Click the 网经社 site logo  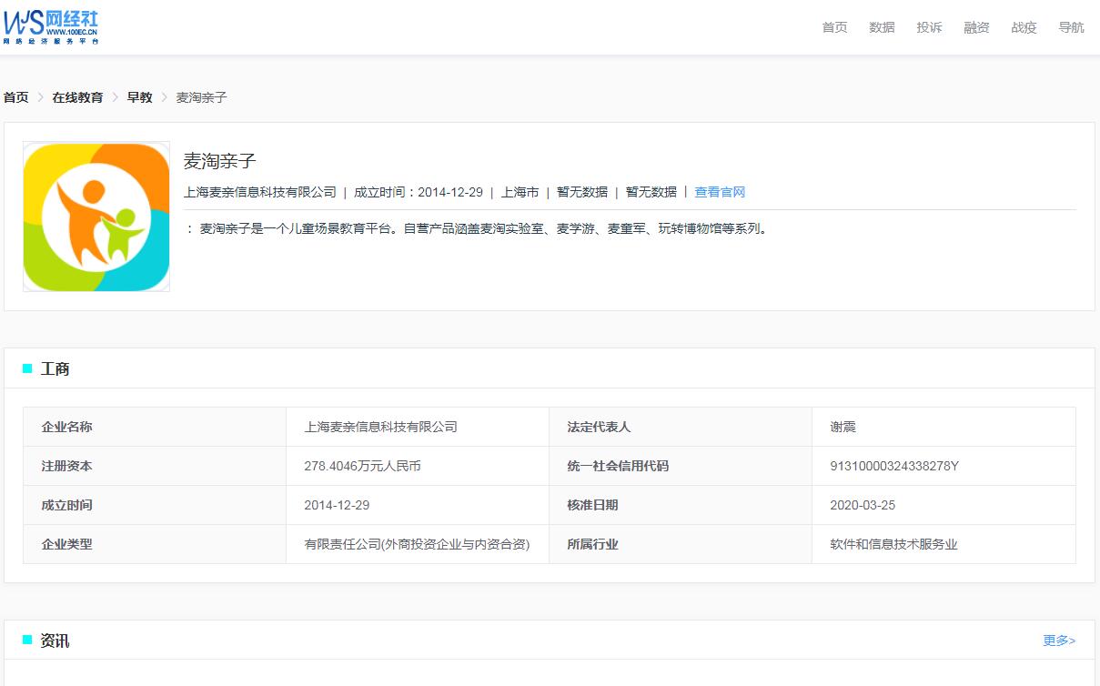tap(51, 27)
